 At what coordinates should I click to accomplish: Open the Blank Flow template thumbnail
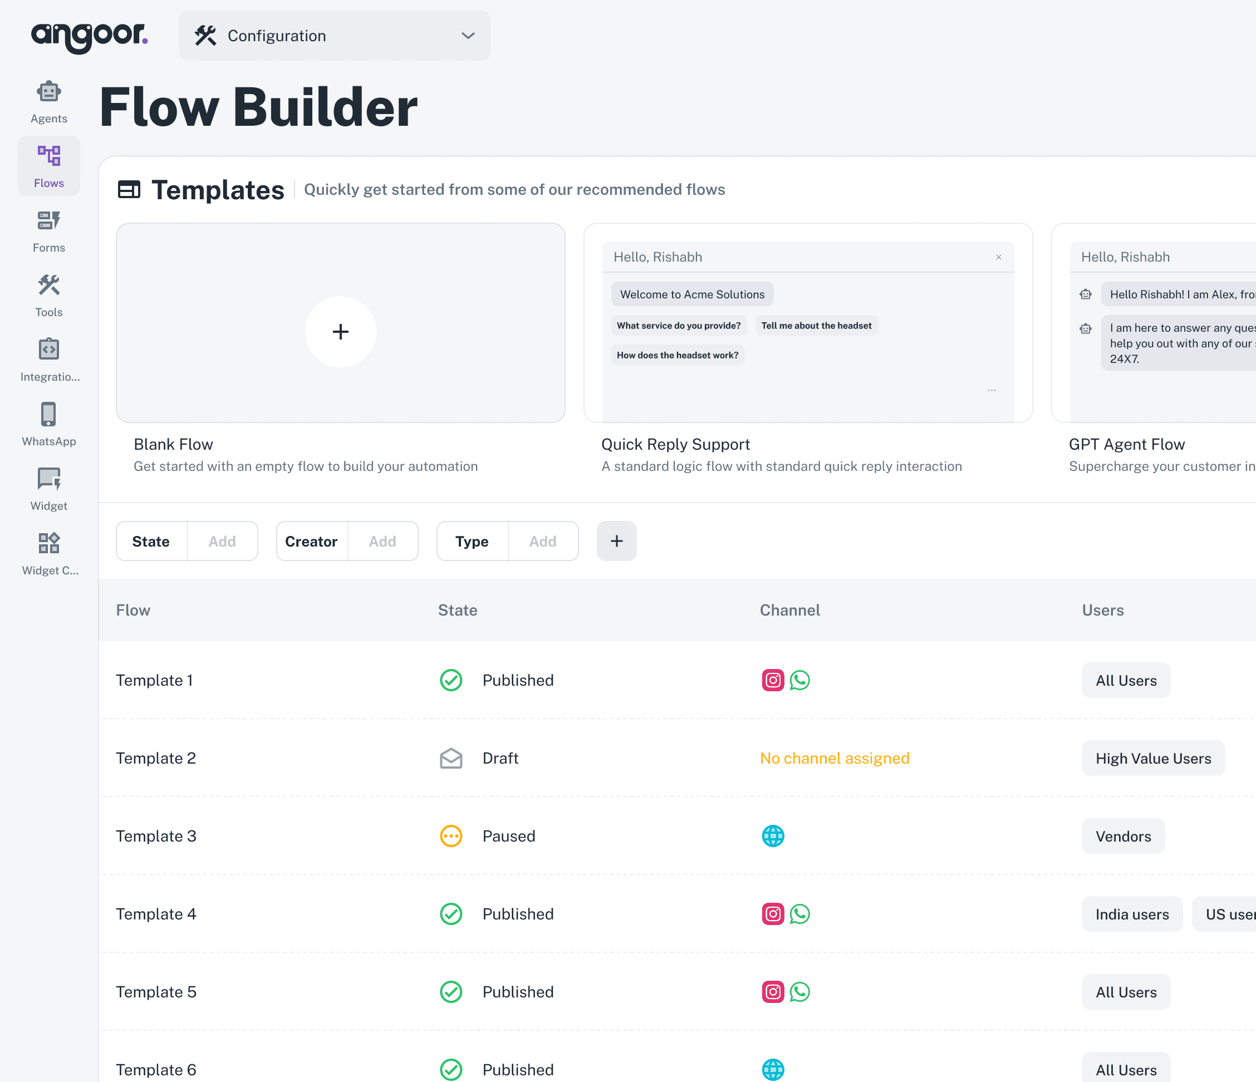(341, 331)
